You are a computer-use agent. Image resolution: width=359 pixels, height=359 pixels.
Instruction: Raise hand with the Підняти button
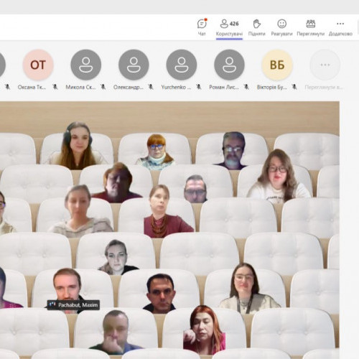(256, 27)
